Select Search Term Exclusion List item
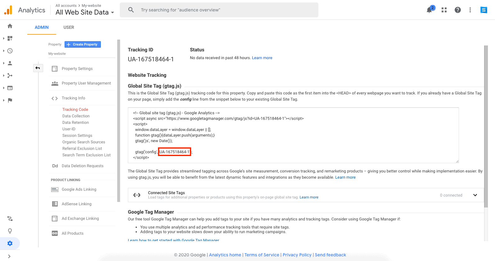The image size is (495, 261). [87, 155]
